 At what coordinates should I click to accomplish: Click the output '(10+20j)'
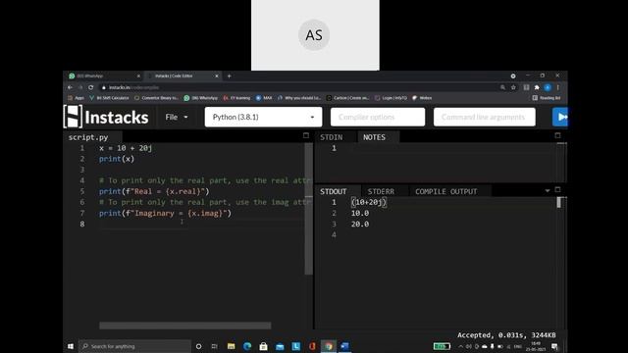tap(369, 202)
